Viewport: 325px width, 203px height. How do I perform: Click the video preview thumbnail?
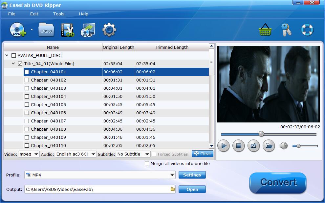click(269, 84)
